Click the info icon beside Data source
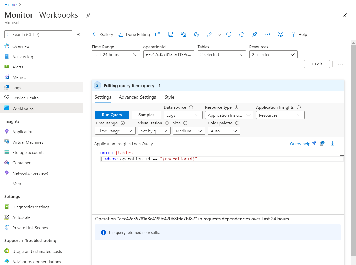The image size is (356, 265). 191,107
